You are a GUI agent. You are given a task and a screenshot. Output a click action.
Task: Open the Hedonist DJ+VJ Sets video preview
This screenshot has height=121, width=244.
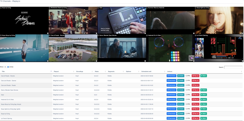pos(170,48)
